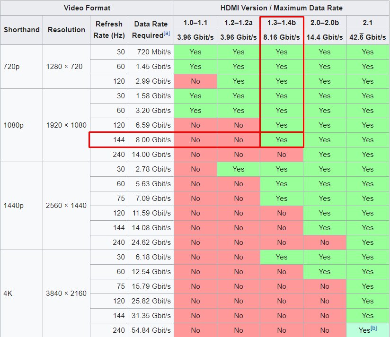Image resolution: width=390 pixels, height=337 pixels.
Task: Select the 'Resolution' column header
Action: click(x=66, y=30)
